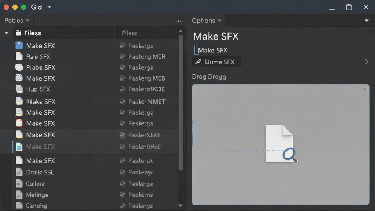
Task: Click the file icon beside Metinge
Action: [19, 195]
